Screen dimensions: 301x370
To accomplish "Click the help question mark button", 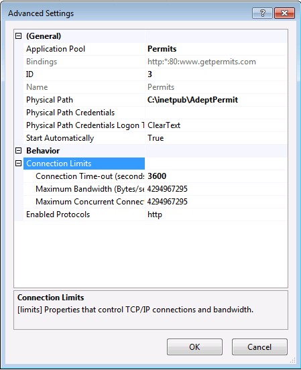I will tap(262, 13).
